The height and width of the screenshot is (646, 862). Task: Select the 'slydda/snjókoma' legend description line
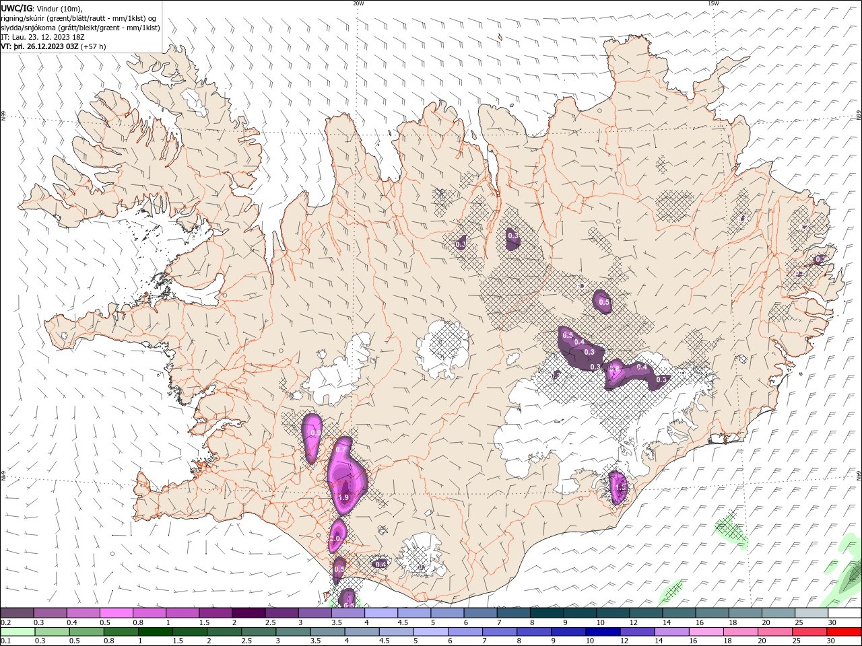80,28
